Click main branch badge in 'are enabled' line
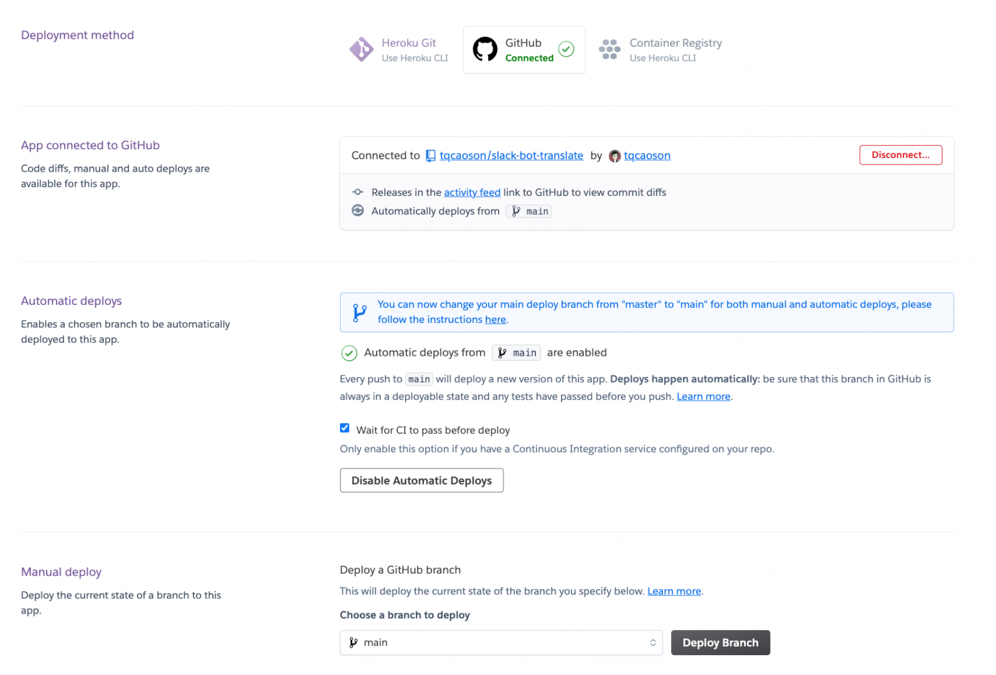 point(516,353)
